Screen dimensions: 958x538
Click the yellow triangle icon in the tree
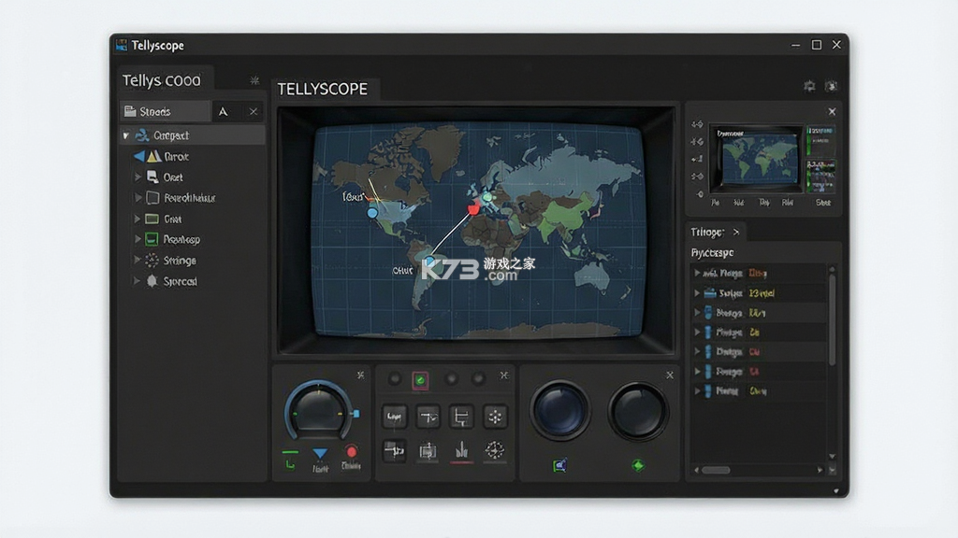coord(154,156)
